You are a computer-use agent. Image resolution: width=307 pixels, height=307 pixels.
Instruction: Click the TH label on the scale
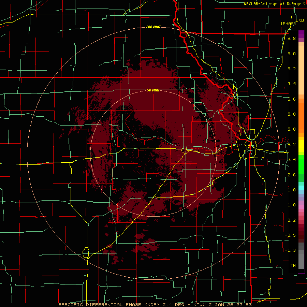[293, 265]
